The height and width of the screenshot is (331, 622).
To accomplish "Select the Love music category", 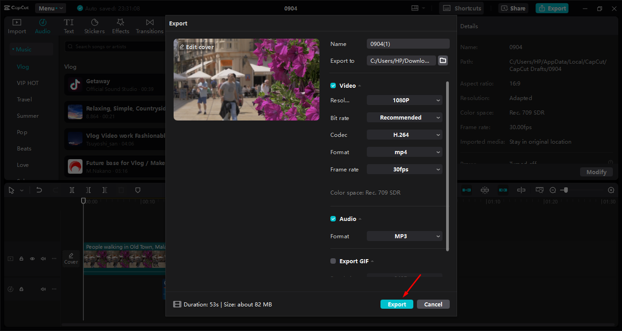I will (x=23, y=165).
